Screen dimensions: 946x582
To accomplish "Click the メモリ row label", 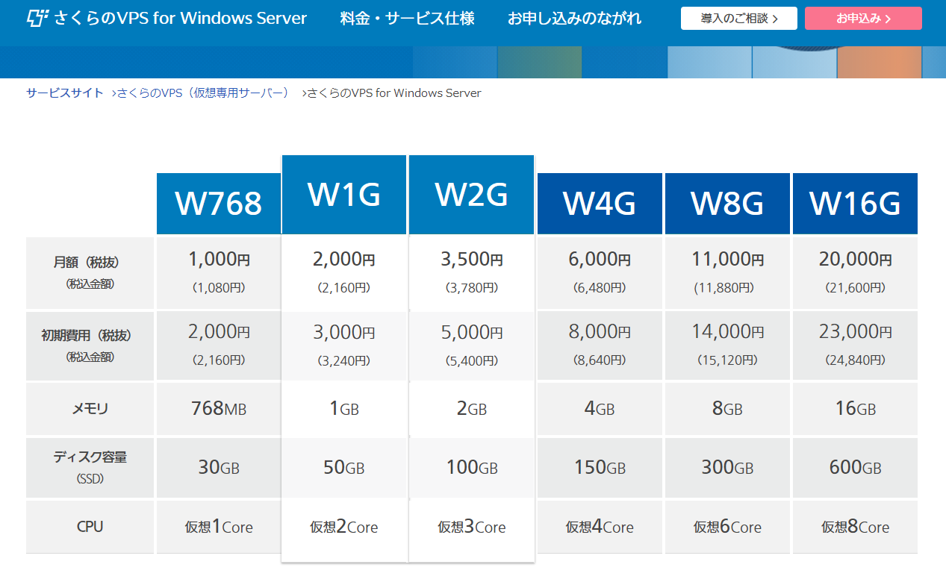I will point(90,409).
